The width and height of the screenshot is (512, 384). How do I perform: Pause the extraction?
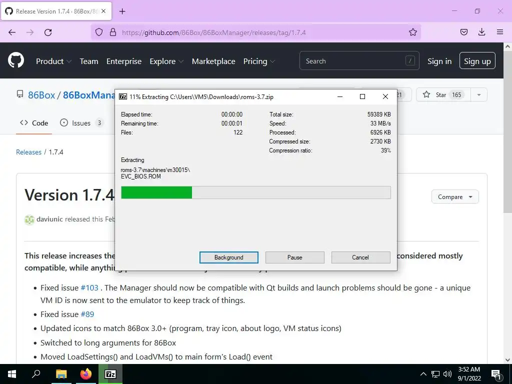[x=294, y=257]
